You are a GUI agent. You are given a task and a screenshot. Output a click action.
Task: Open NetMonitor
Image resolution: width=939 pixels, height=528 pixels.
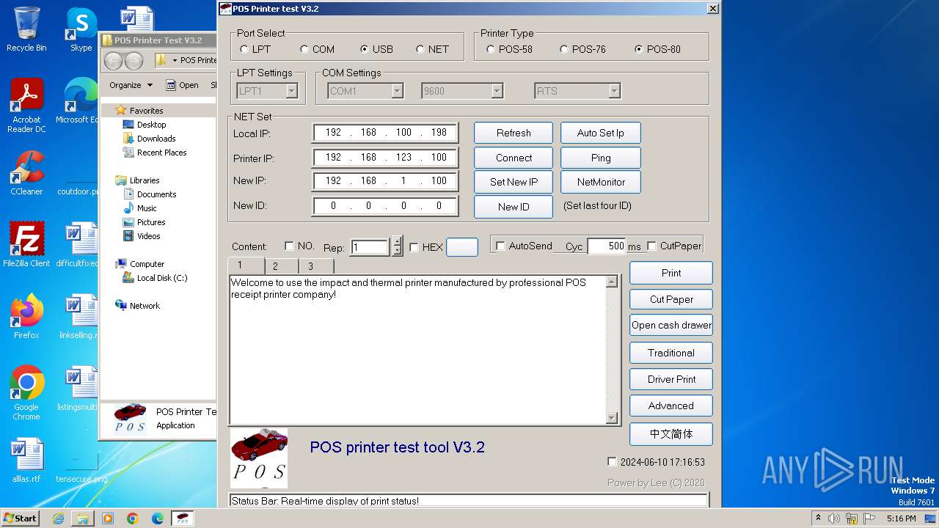601,182
